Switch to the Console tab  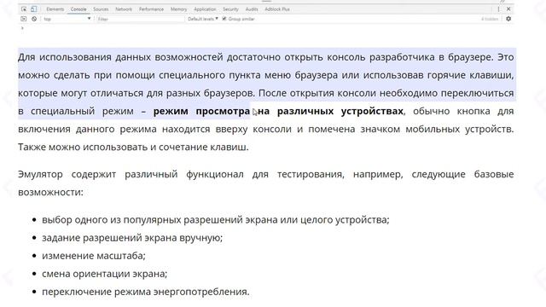click(78, 9)
